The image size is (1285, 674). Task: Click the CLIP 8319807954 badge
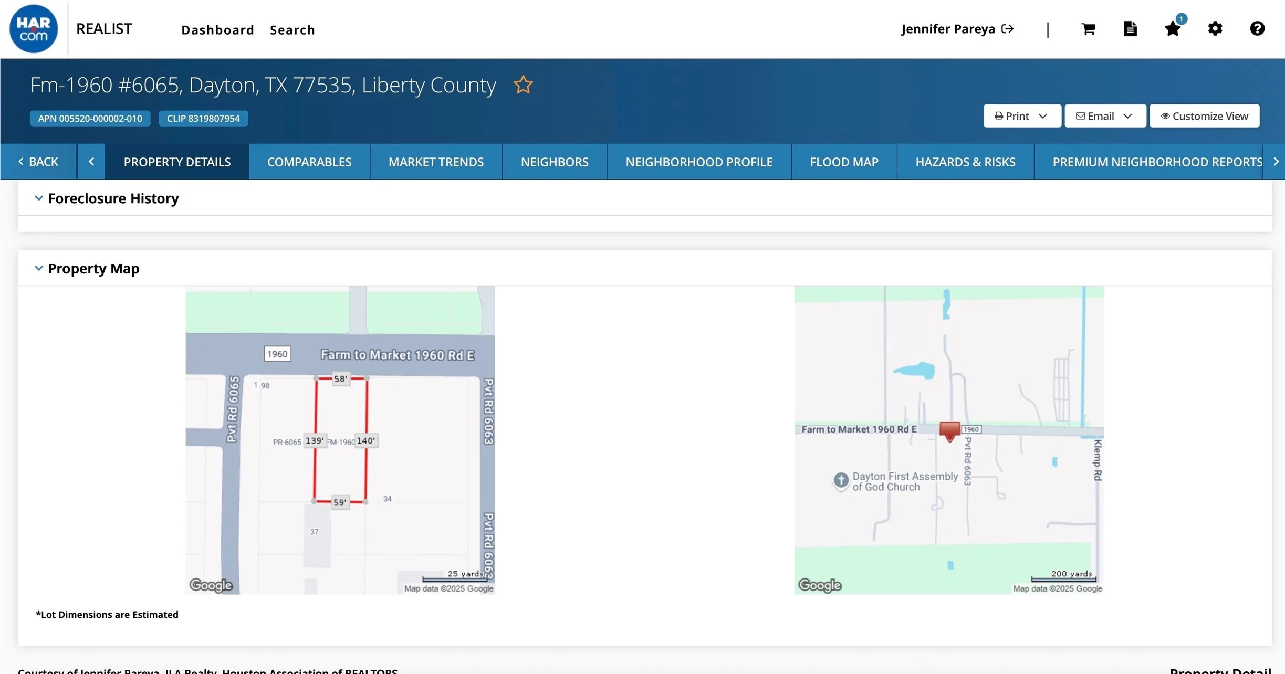pyautogui.click(x=203, y=119)
